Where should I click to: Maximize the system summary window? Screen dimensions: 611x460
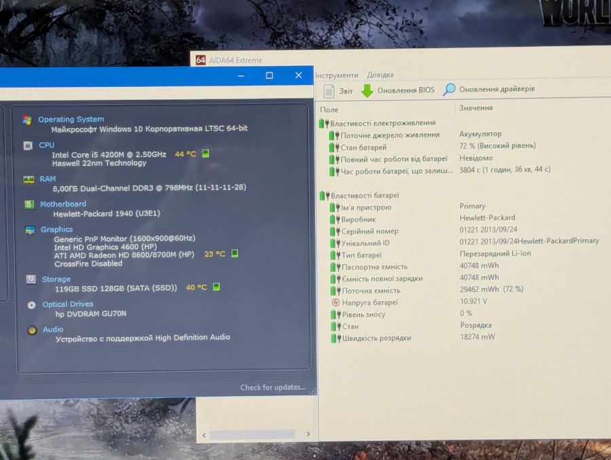coord(270,75)
